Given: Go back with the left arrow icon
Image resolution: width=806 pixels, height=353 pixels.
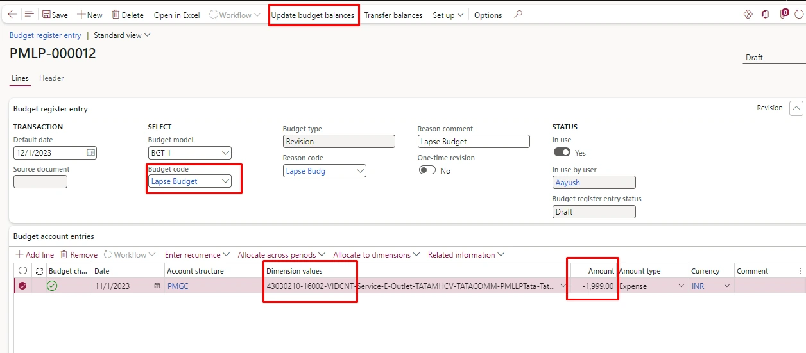Looking at the screenshot, I should click(x=12, y=14).
